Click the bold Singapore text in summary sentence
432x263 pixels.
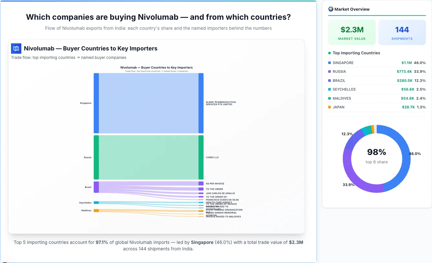point(202,242)
